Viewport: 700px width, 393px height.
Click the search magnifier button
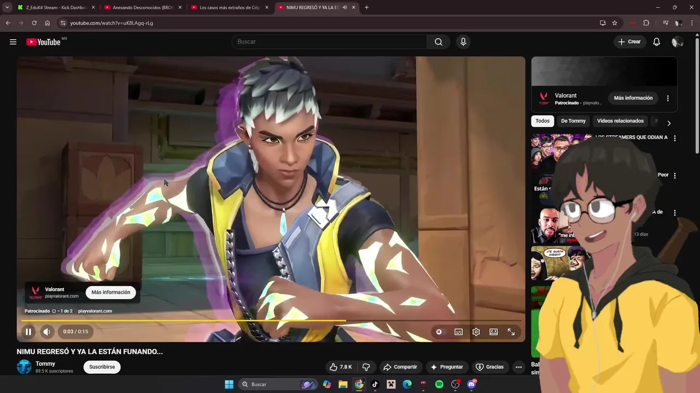[439, 42]
